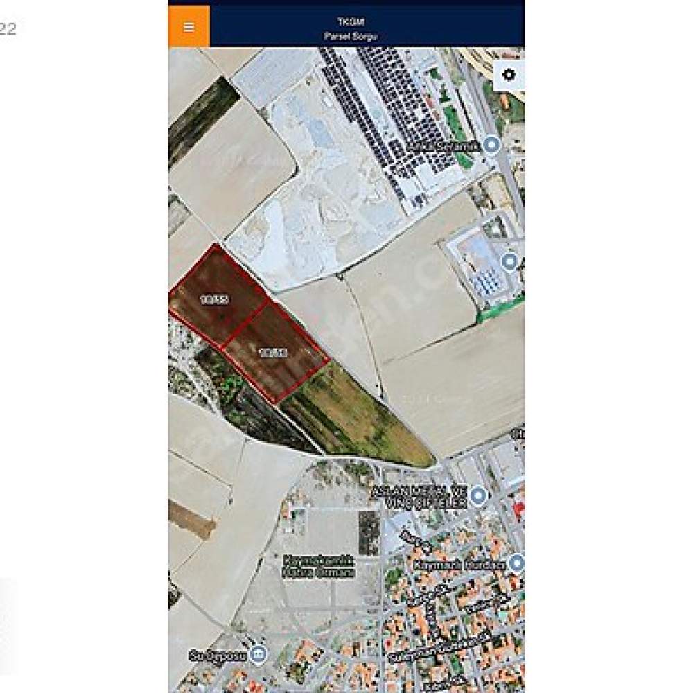Open the orange hamburger menu
The height and width of the screenshot is (693, 693).
[188, 26]
